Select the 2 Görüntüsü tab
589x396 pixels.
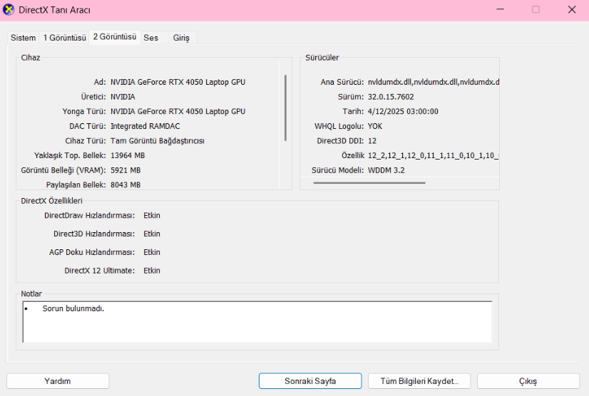coord(115,37)
